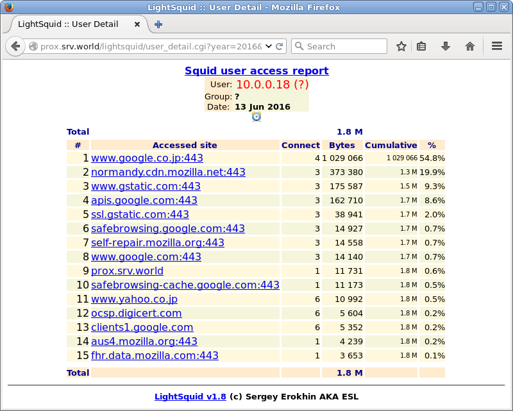Bookmark this page with the star icon
513x411 pixels.
(x=401, y=46)
